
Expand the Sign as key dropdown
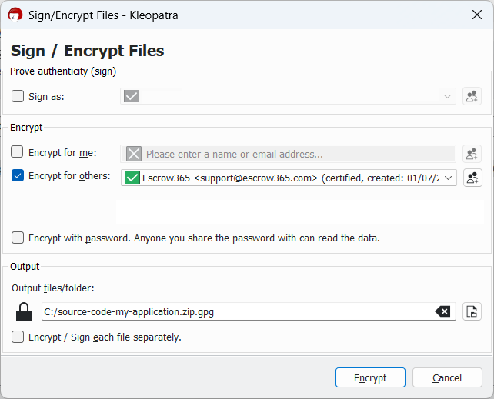point(447,96)
